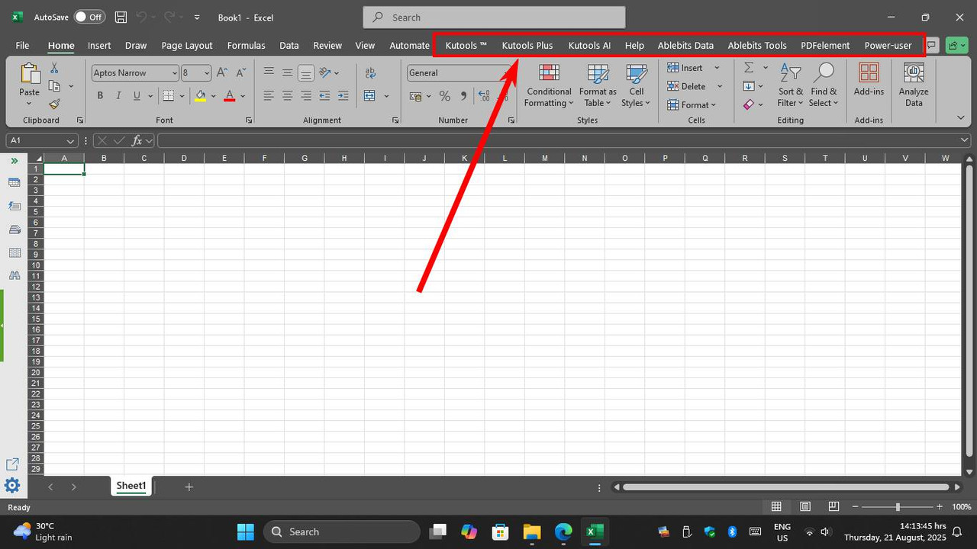Click the Paste clipboard icon
The width and height of the screenshot is (977, 549).
coord(30,74)
